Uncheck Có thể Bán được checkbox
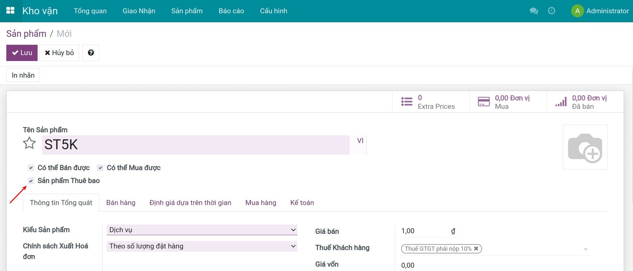The height and width of the screenshot is (271, 633). pyautogui.click(x=31, y=168)
